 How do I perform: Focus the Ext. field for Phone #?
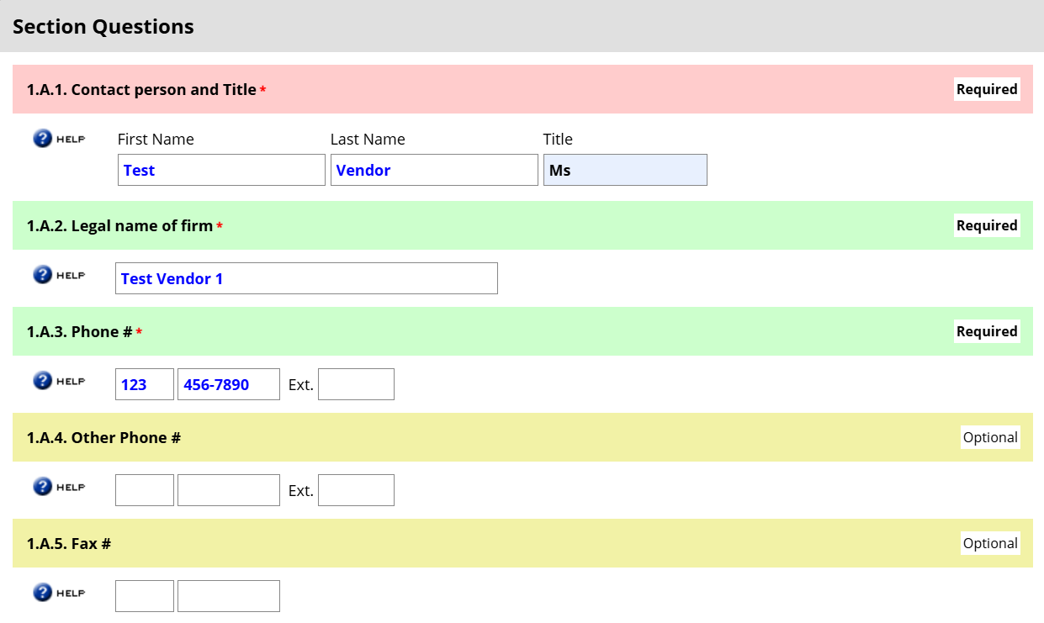click(356, 384)
